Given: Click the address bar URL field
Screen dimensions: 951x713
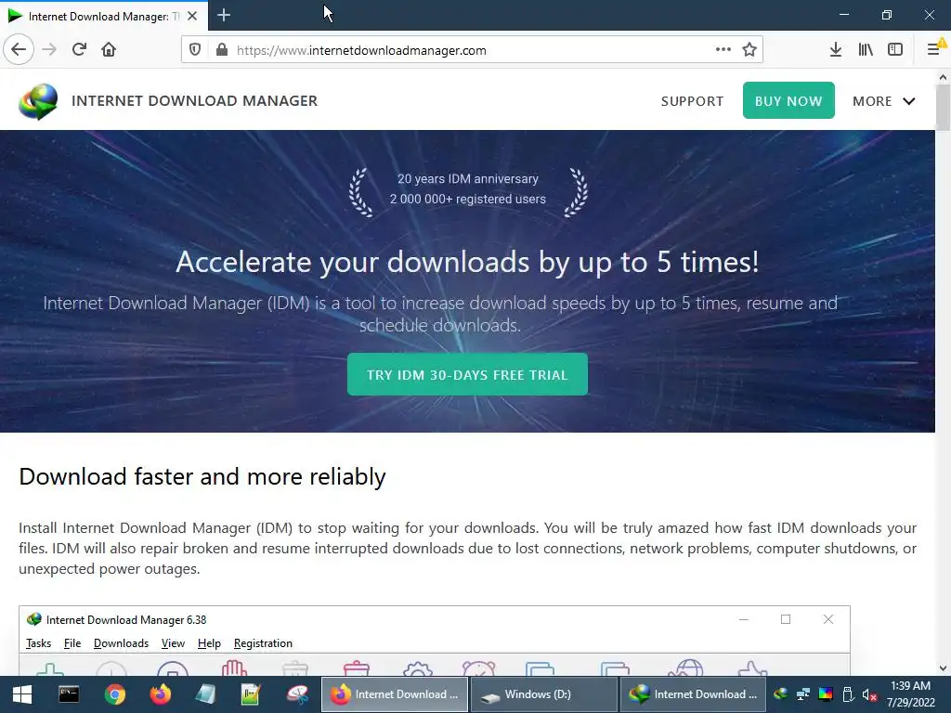Looking at the screenshot, I should (473, 50).
